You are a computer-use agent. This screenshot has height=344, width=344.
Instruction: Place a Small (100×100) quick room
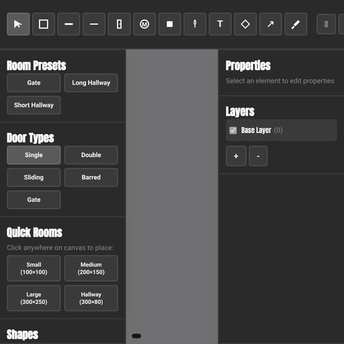point(34,268)
